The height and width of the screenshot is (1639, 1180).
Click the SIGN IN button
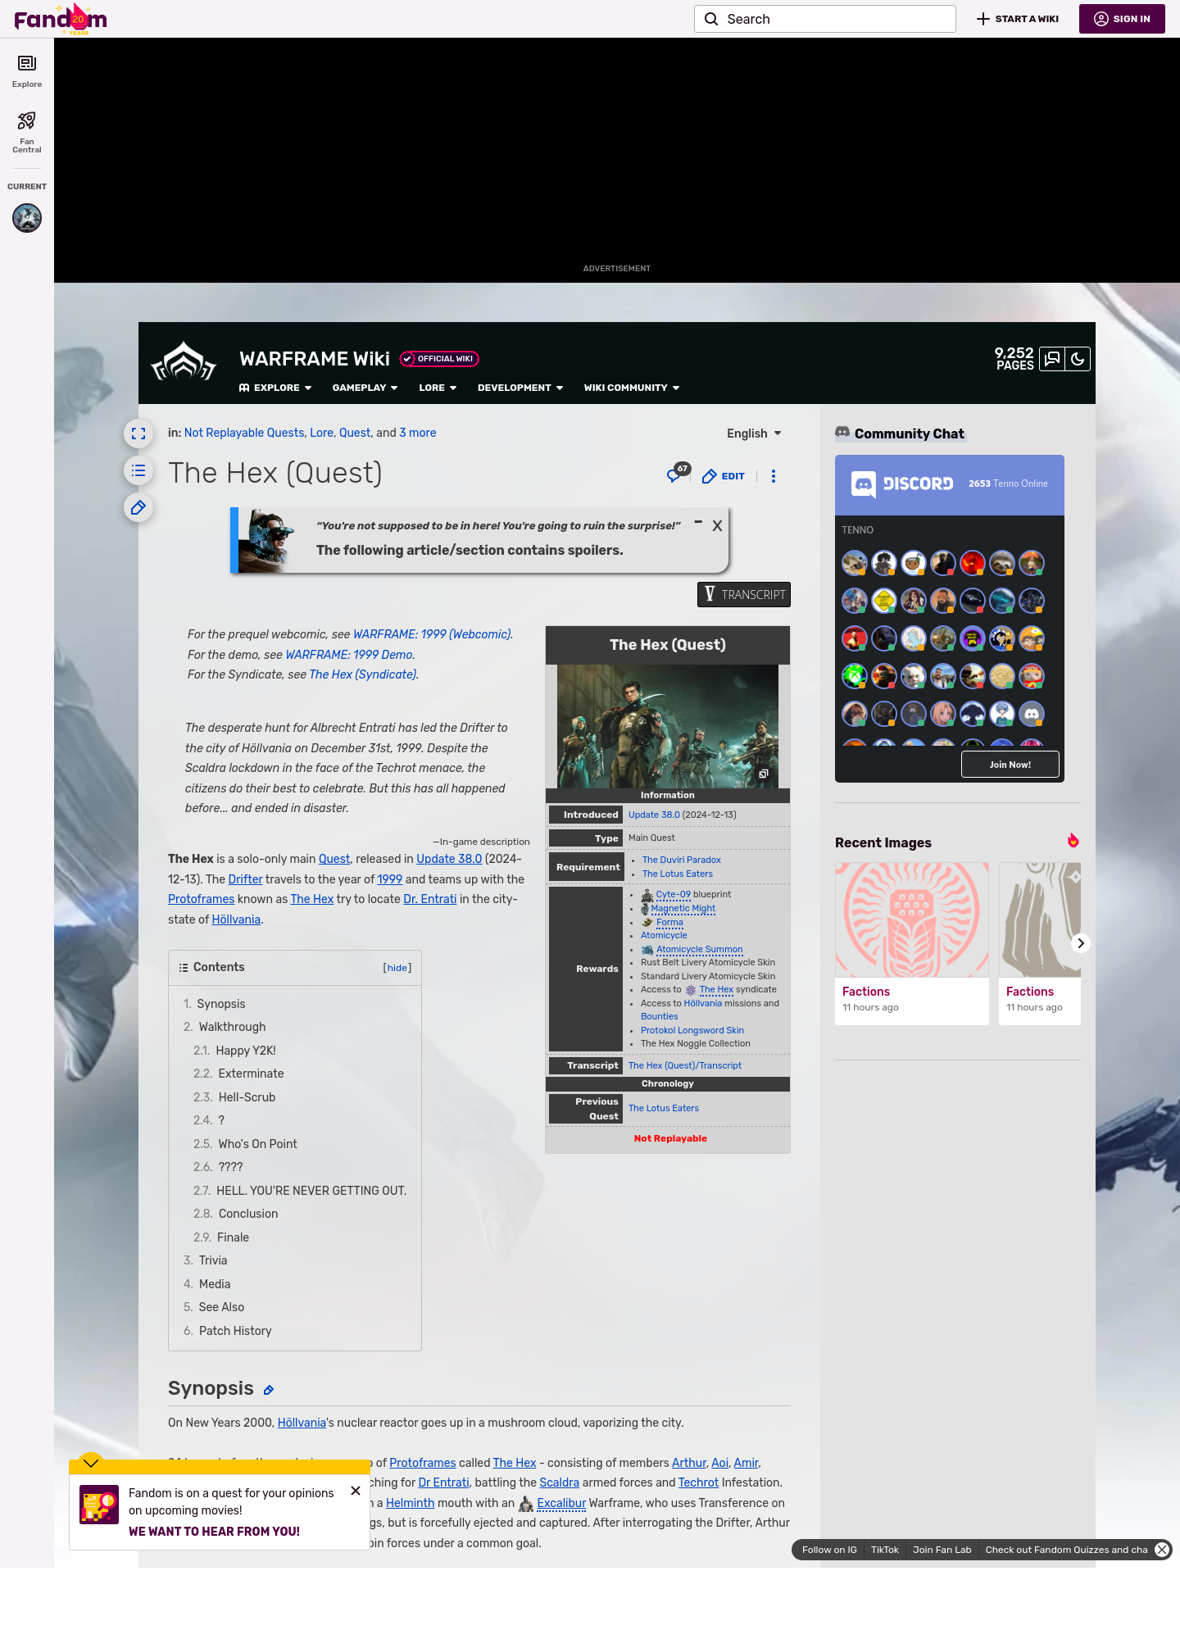pyautogui.click(x=1122, y=19)
